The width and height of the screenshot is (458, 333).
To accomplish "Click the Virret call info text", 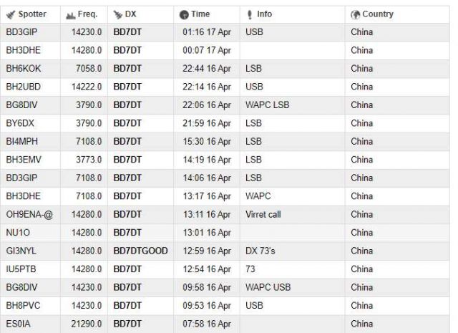I will [x=263, y=214].
